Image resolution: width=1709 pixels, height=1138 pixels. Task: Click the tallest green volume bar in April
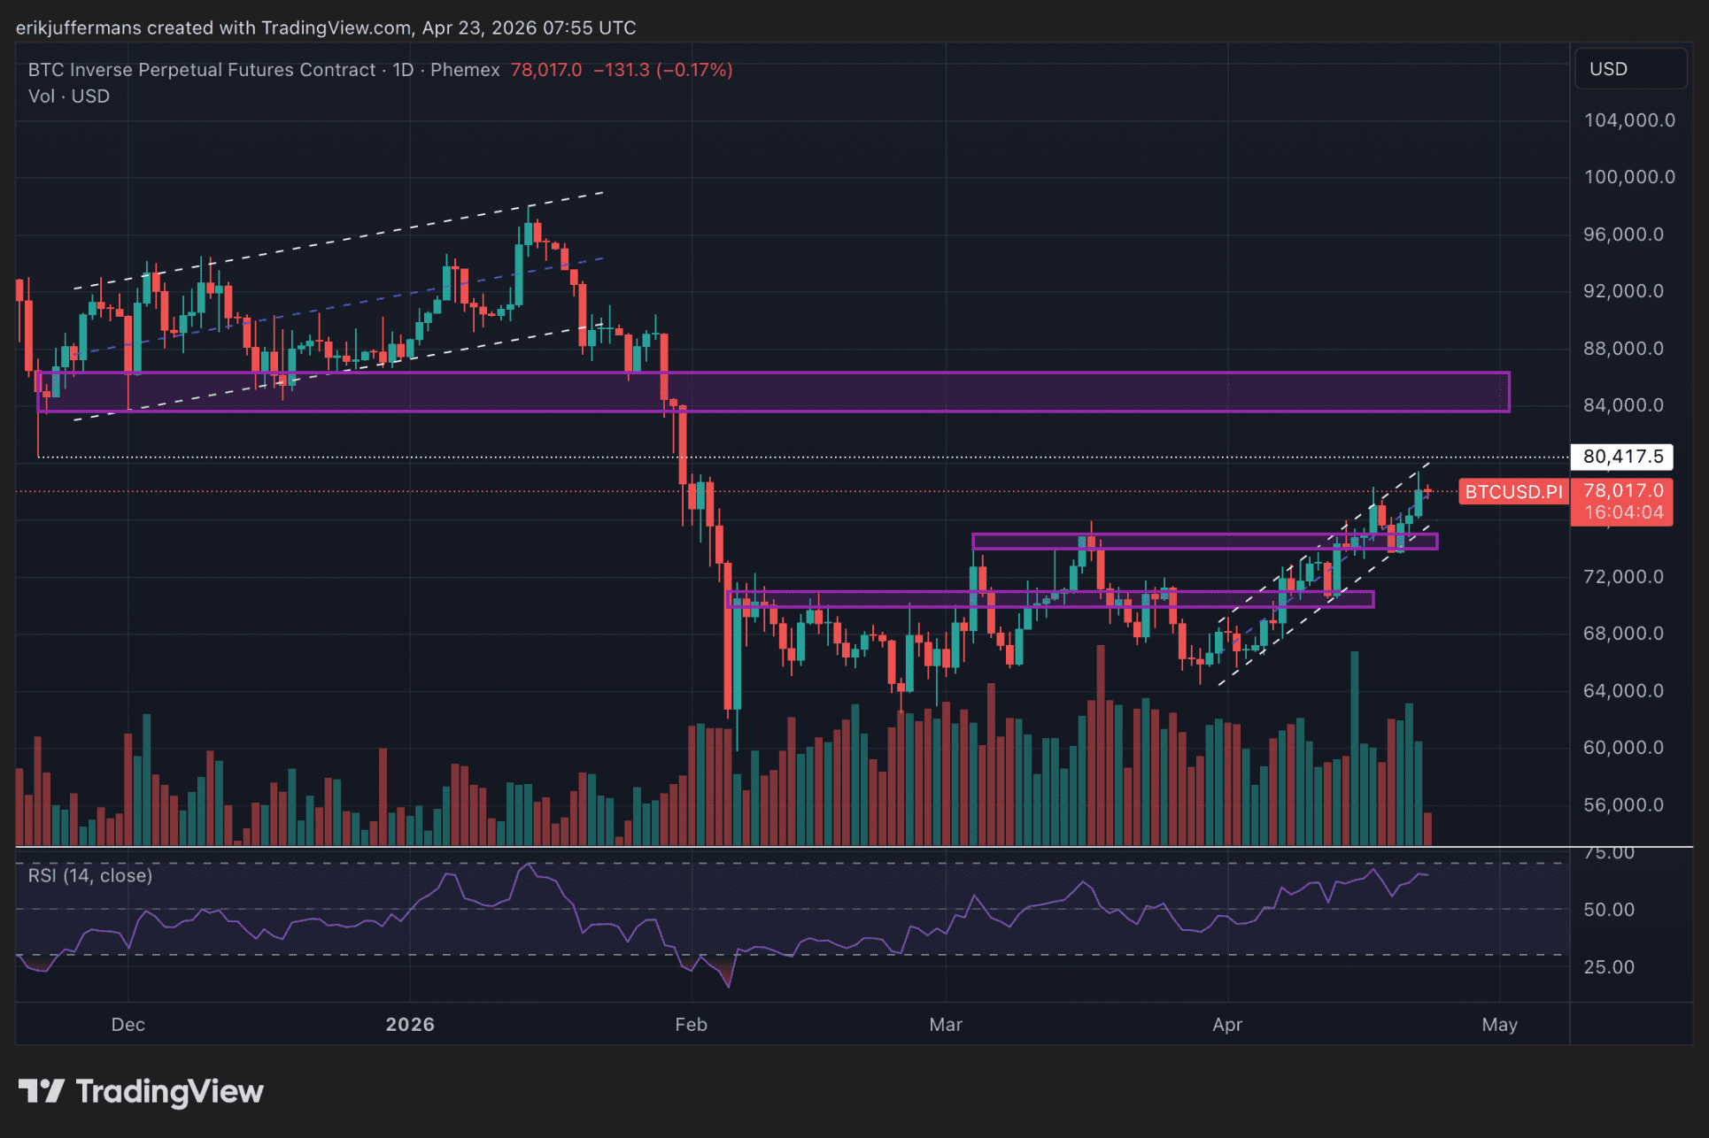click(x=1354, y=749)
